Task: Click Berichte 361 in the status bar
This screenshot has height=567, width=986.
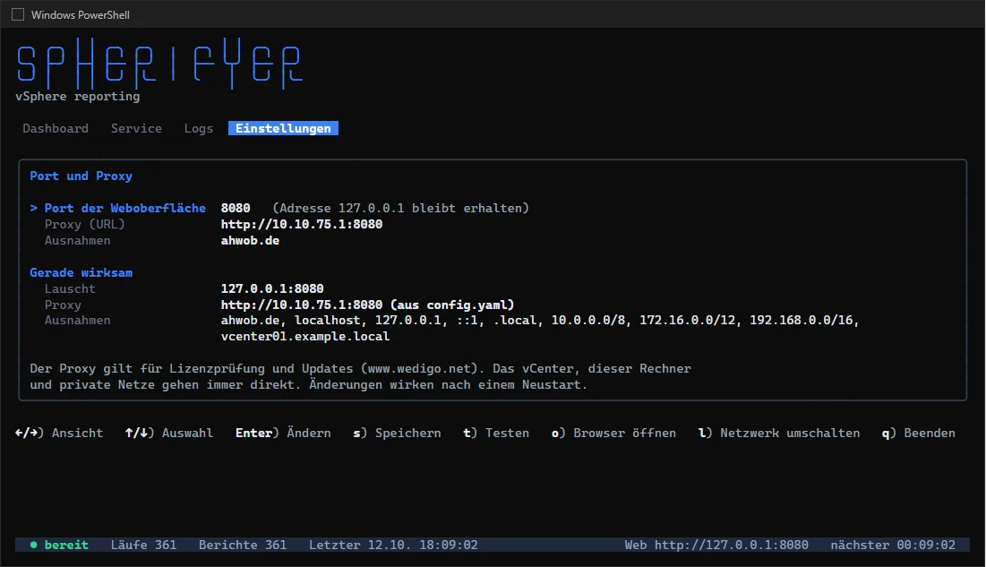Action: tap(243, 545)
